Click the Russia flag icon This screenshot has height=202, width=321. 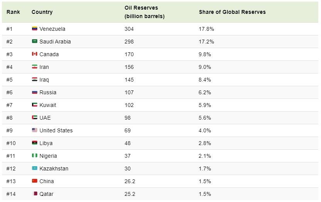point(34,92)
